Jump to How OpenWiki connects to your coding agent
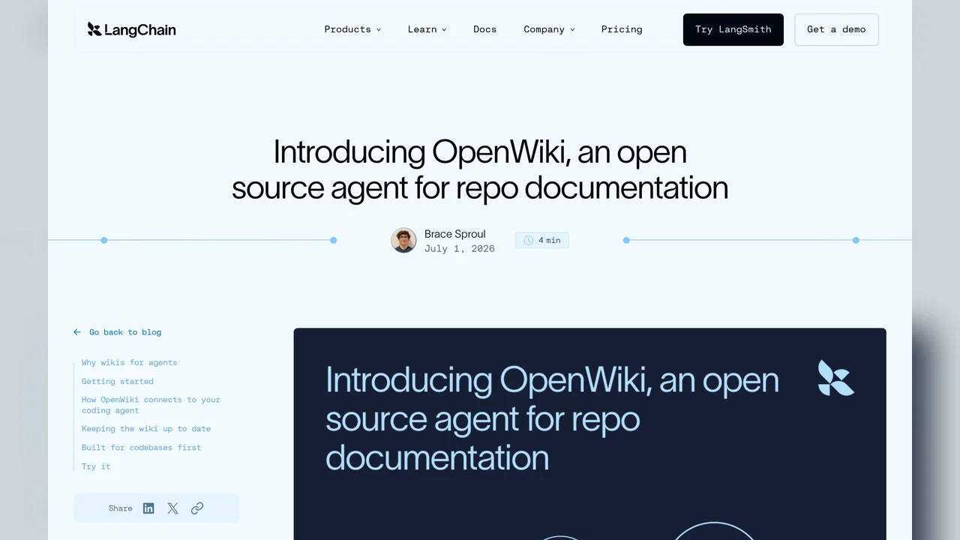 [151, 405]
